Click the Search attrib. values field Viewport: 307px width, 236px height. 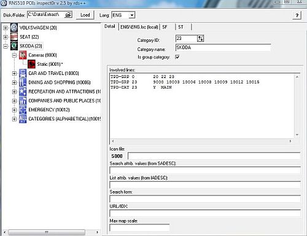pos(205,170)
